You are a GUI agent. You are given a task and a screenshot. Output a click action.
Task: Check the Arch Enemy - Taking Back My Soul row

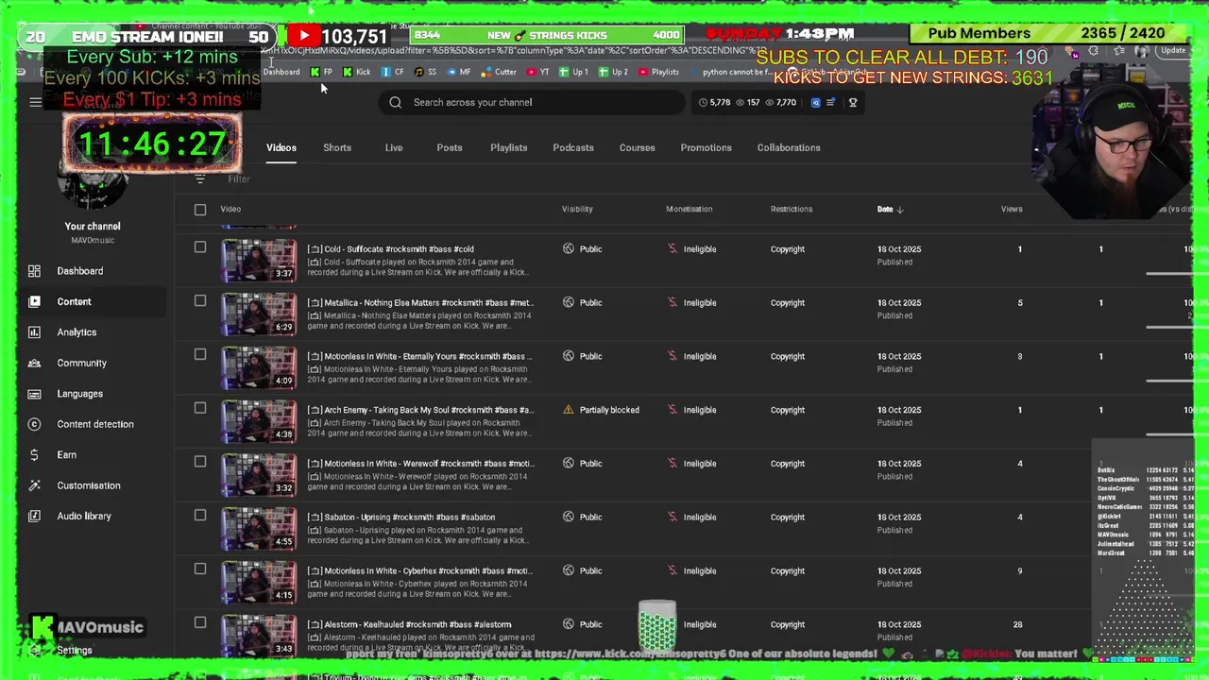tap(200, 408)
